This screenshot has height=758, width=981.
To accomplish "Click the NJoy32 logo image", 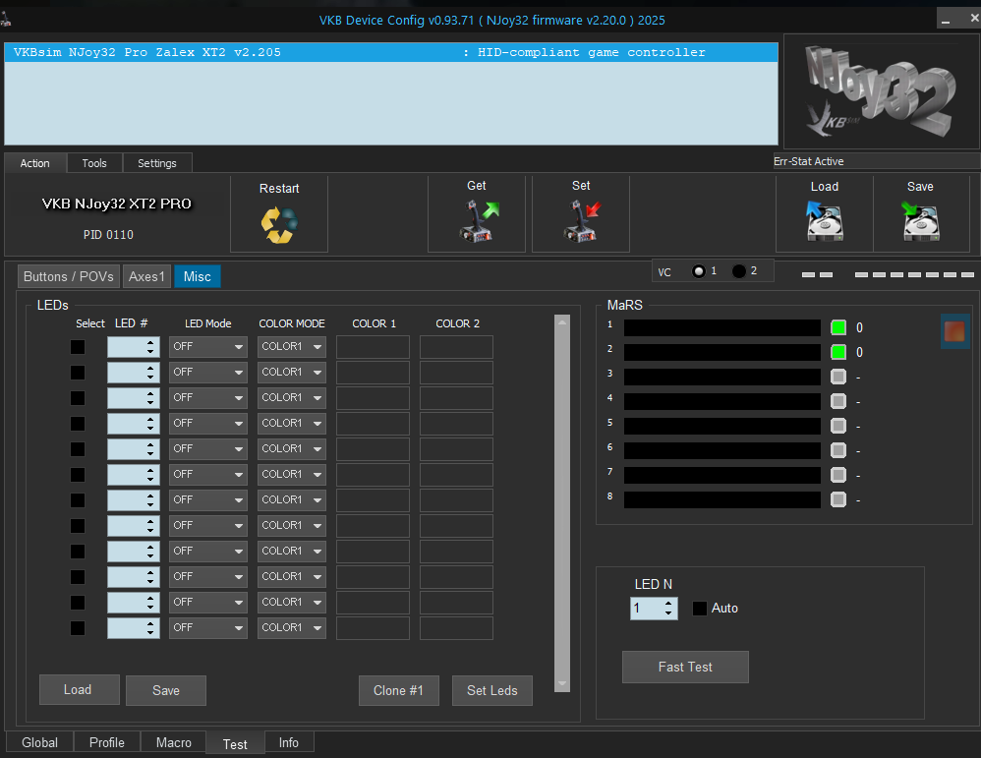I will [x=880, y=91].
